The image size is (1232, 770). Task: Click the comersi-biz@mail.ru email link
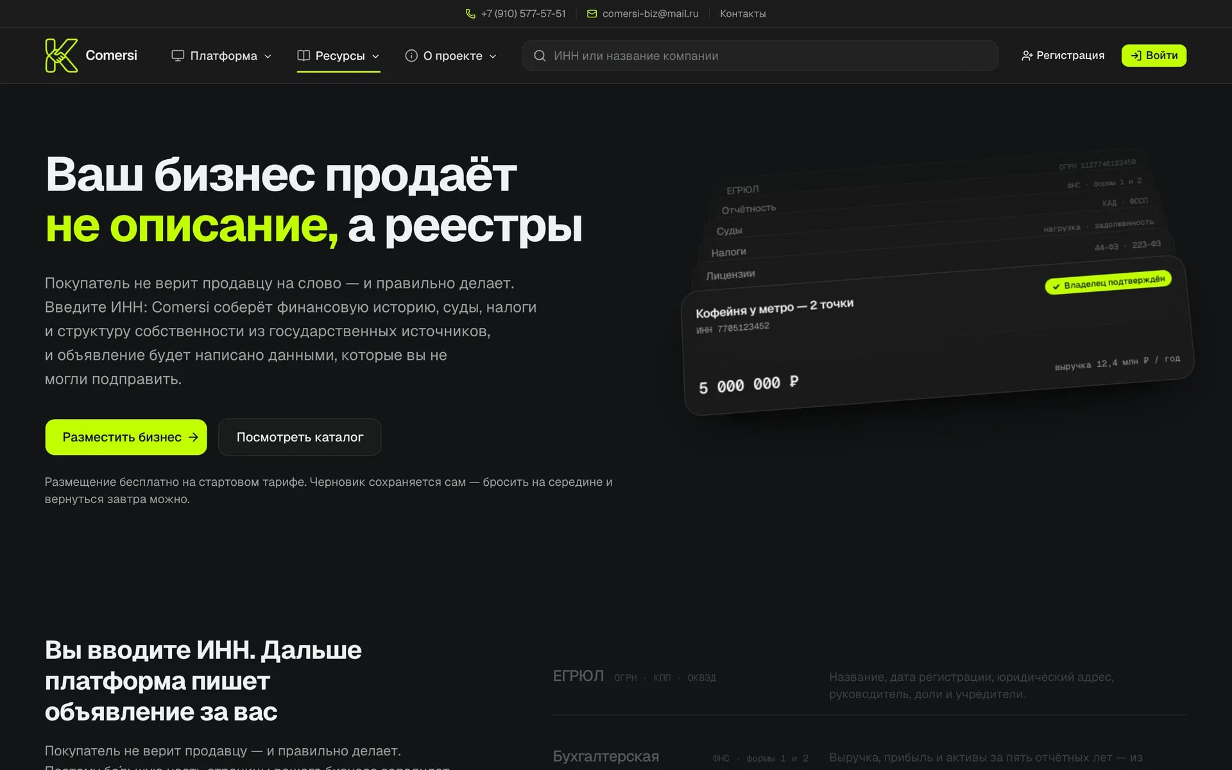coord(642,13)
